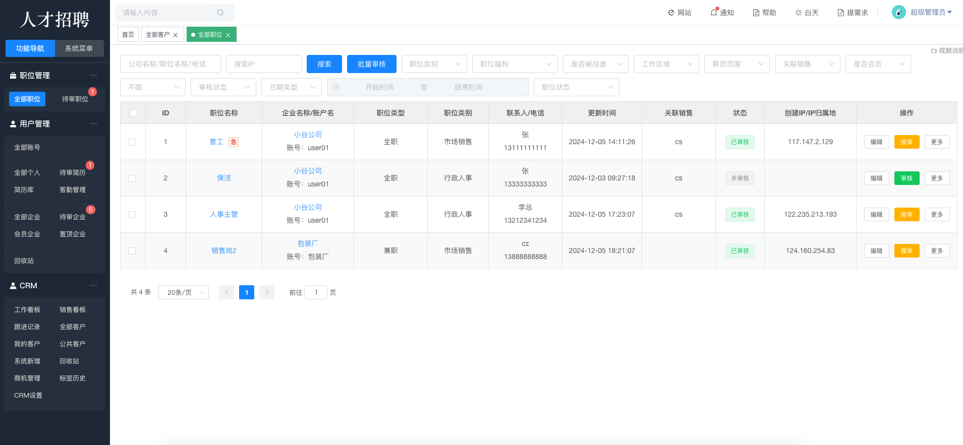Click the company name/job name search field
The height and width of the screenshot is (445, 963).
[x=170, y=64]
